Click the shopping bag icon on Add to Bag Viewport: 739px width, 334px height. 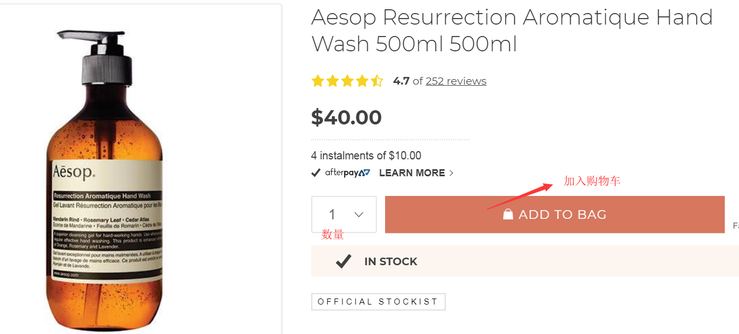508,214
